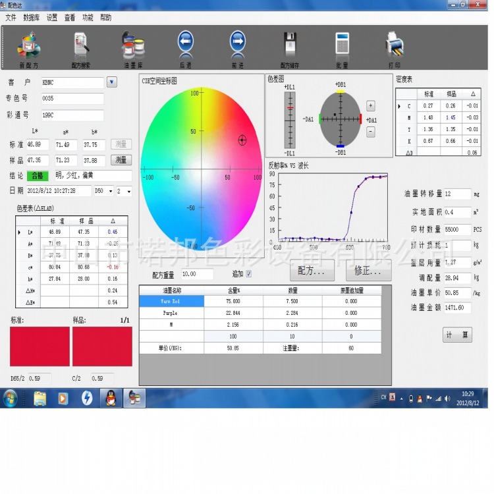Click the 油墨转移量 input field
494x494 pixels.
pyautogui.click(x=457, y=194)
